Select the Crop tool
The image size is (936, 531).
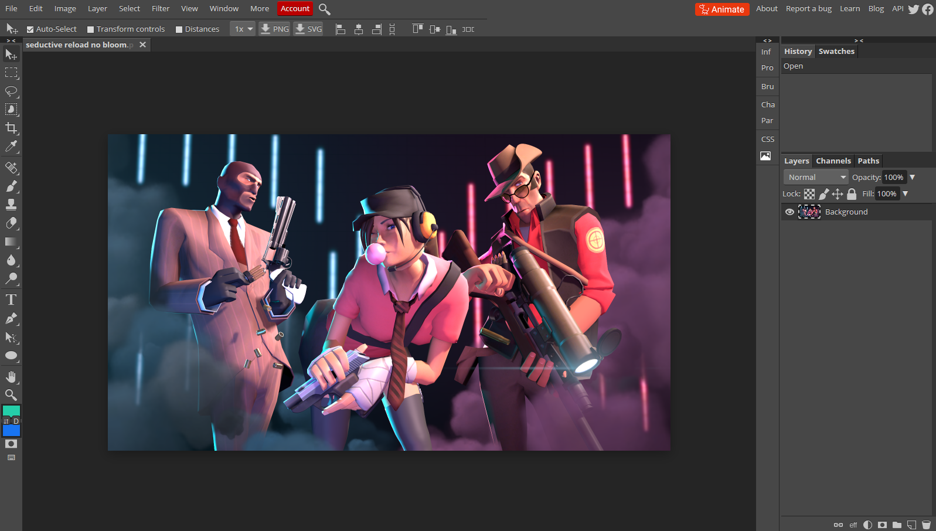click(11, 128)
